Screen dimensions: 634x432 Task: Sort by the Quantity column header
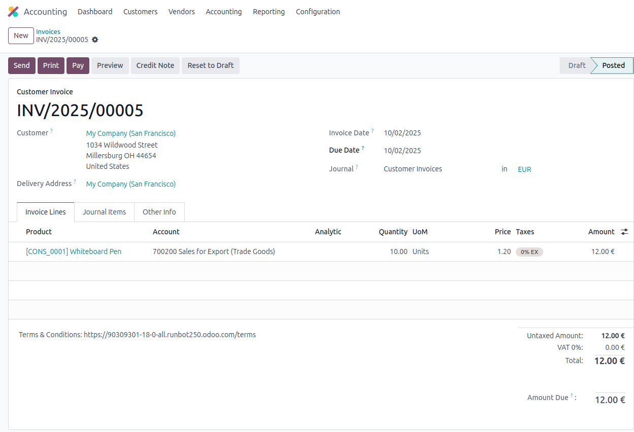pos(393,232)
